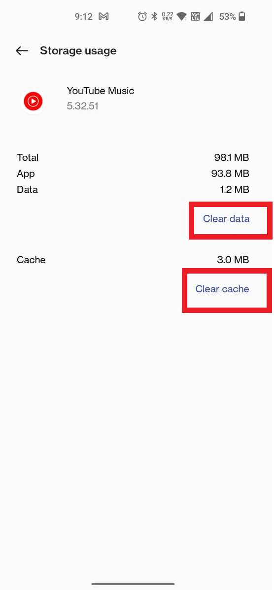Tap the Storage usage page title
The image size is (274, 590).
[x=78, y=51]
